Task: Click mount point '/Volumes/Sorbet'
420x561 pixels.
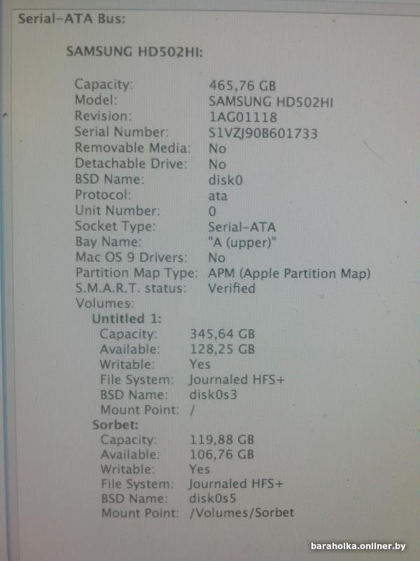Action: [241, 513]
